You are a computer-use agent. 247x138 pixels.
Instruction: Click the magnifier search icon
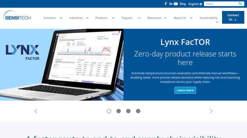[x=240, y=4]
